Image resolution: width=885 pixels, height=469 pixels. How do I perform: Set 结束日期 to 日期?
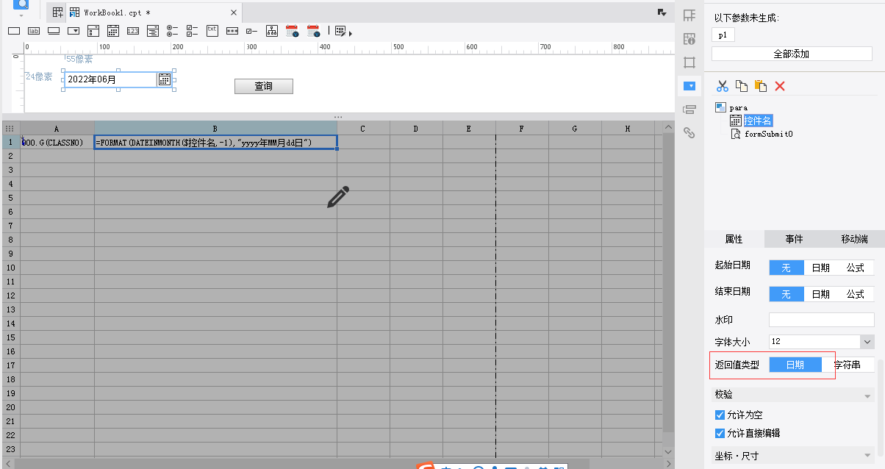coord(820,294)
